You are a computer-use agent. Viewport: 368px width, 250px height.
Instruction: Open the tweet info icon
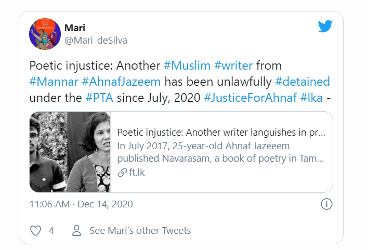[326, 204]
